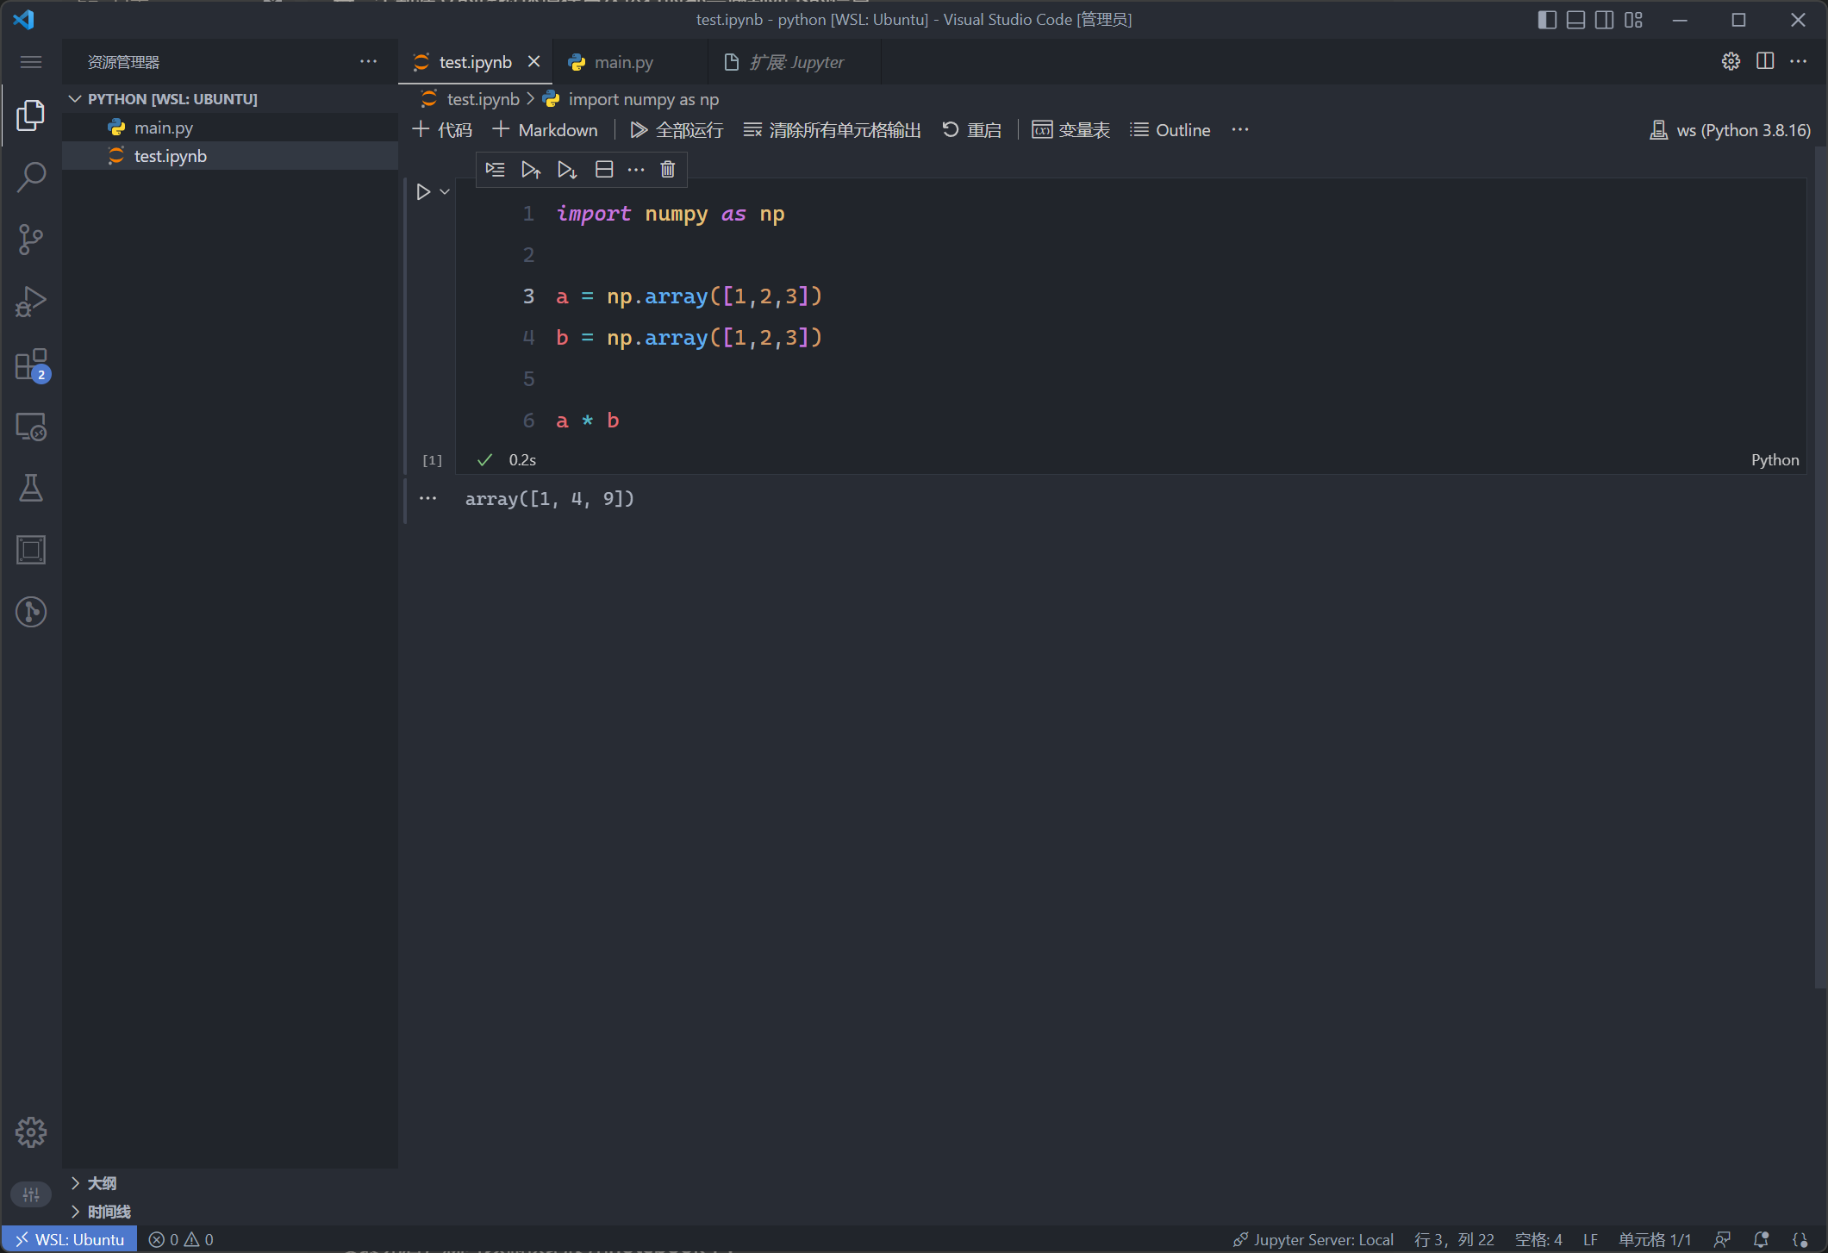Select kernel ws (Python 3.8.16)
Viewport: 1828px width, 1253px height.
1731,130
